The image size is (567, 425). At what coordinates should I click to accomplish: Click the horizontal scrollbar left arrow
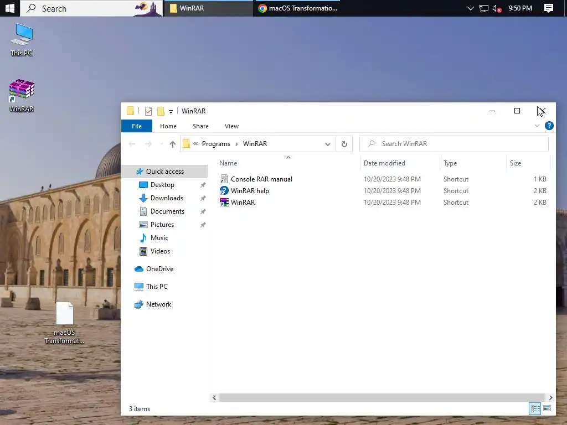point(214,397)
